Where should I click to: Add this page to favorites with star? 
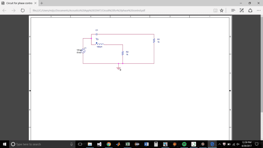[222, 11]
